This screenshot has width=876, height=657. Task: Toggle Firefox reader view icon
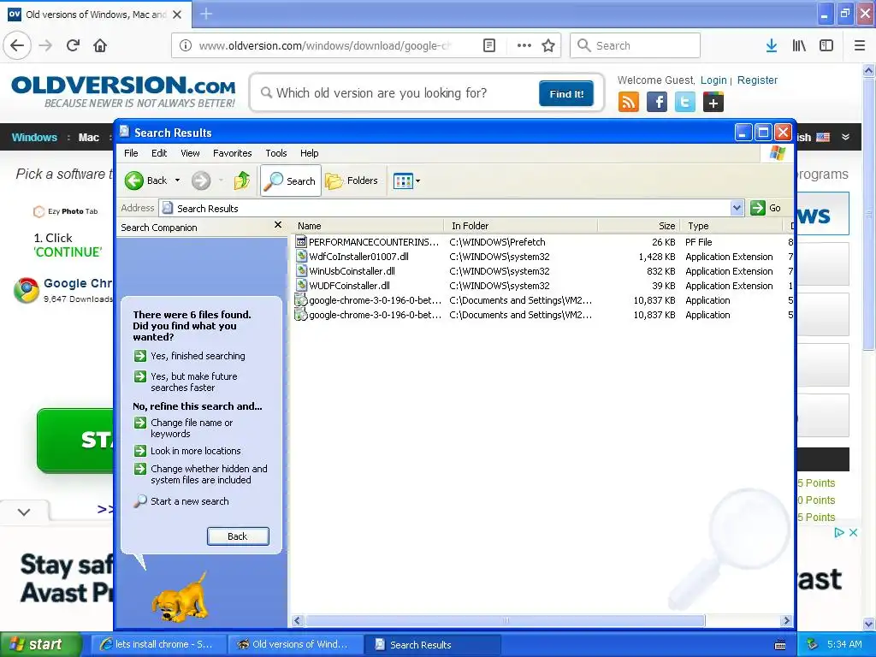(x=488, y=45)
